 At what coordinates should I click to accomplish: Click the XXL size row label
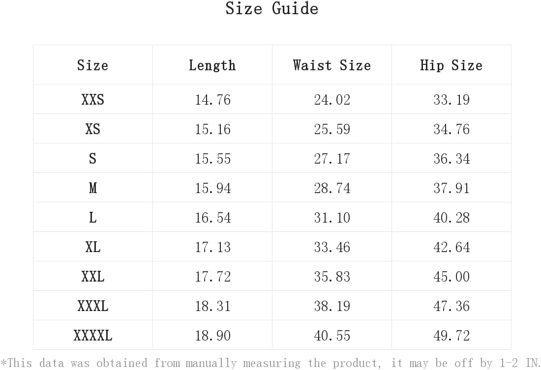click(x=93, y=277)
